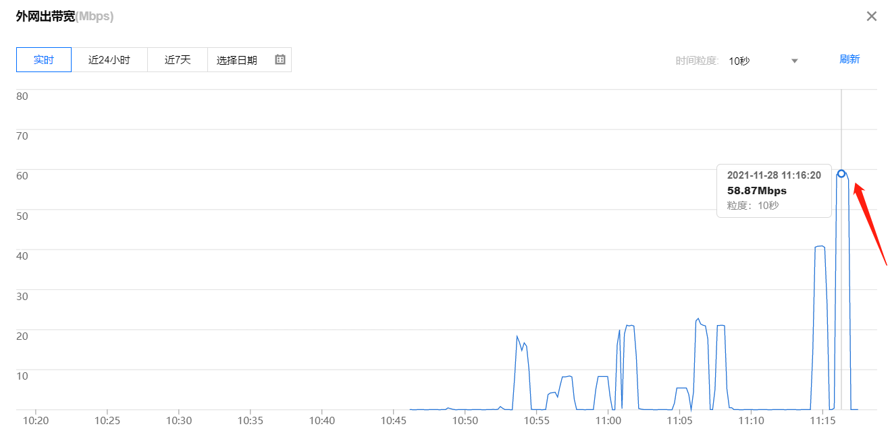890x439 pixels.
Task: Click the 11:00 label on time axis
Action: click(x=608, y=420)
